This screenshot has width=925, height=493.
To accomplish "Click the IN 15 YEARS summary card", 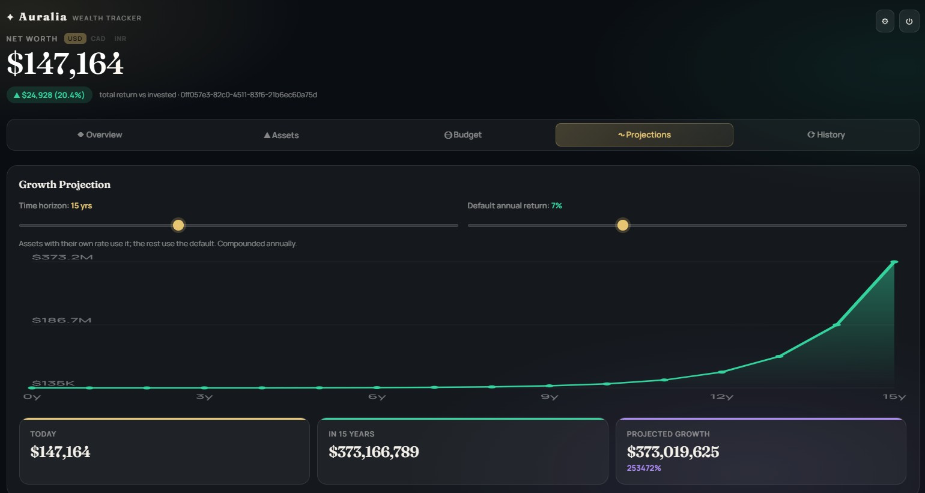I will [462, 451].
